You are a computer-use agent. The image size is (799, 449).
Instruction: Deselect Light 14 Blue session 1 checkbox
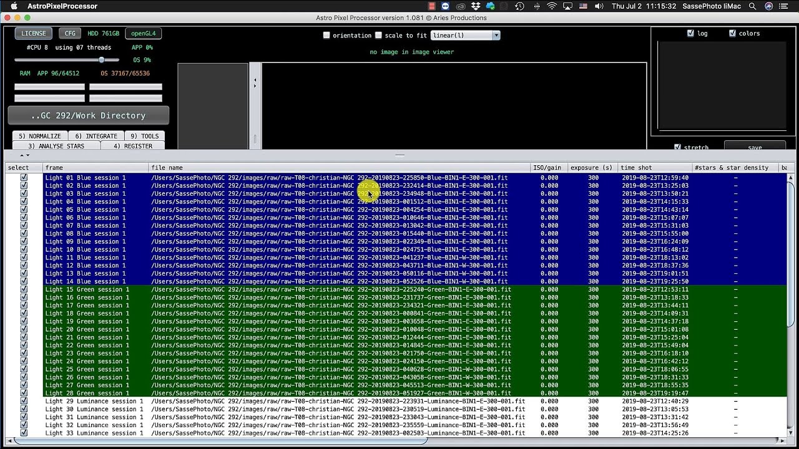click(x=24, y=281)
